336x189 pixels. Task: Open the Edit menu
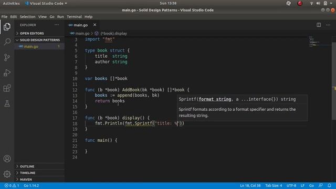click(13, 17)
